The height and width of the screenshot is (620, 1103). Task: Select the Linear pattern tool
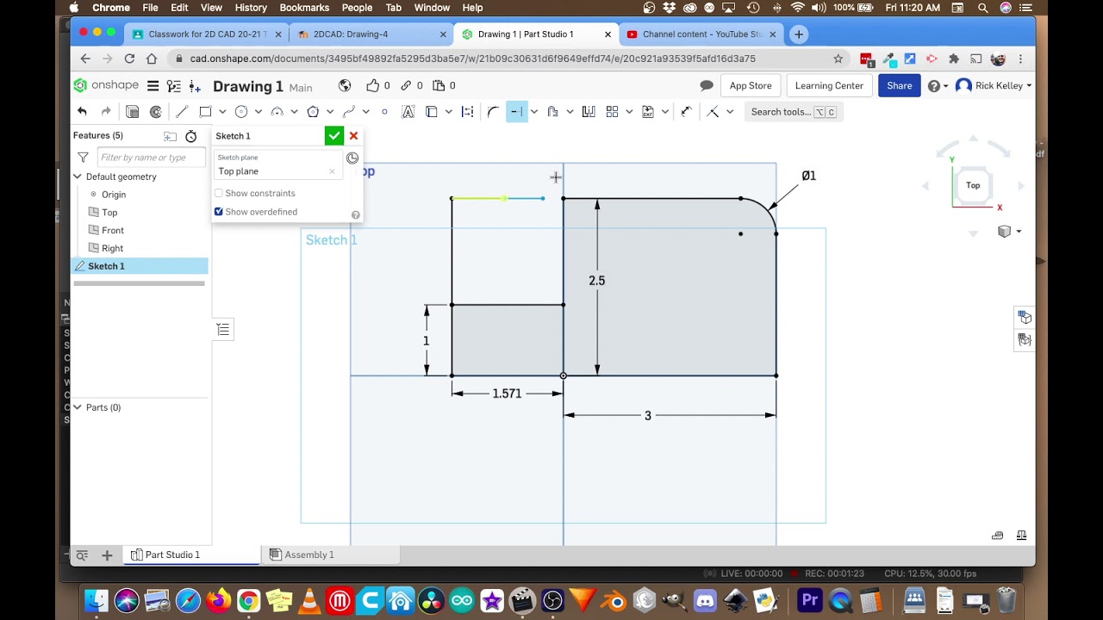612,112
